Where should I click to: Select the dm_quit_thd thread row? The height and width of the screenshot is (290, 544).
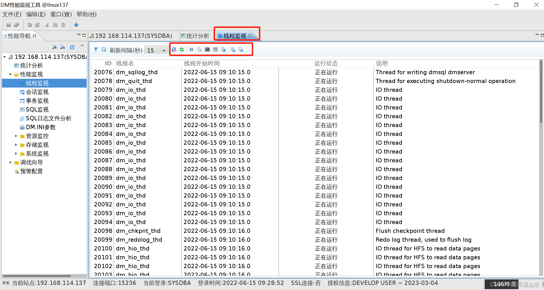(315, 81)
